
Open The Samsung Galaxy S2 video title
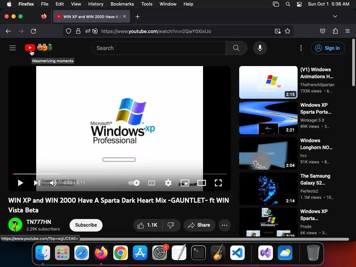[x=315, y=179]
